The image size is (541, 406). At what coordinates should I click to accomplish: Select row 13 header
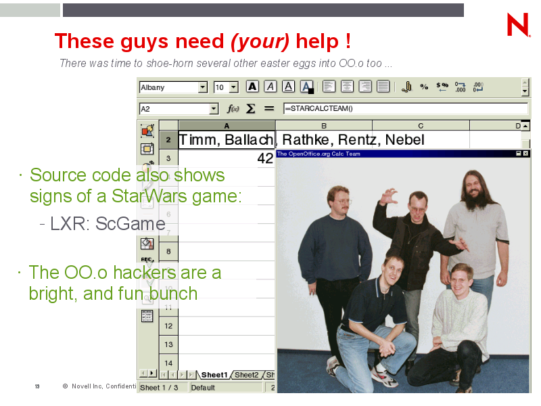(168, 344)
